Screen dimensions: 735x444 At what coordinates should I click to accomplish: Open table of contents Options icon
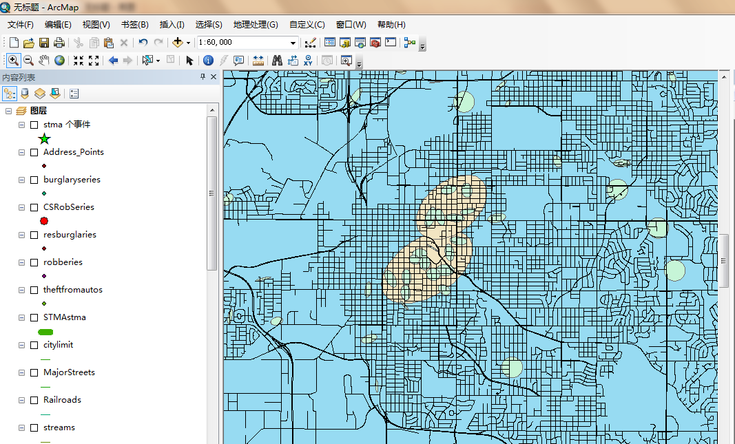[x=74, y=94]
